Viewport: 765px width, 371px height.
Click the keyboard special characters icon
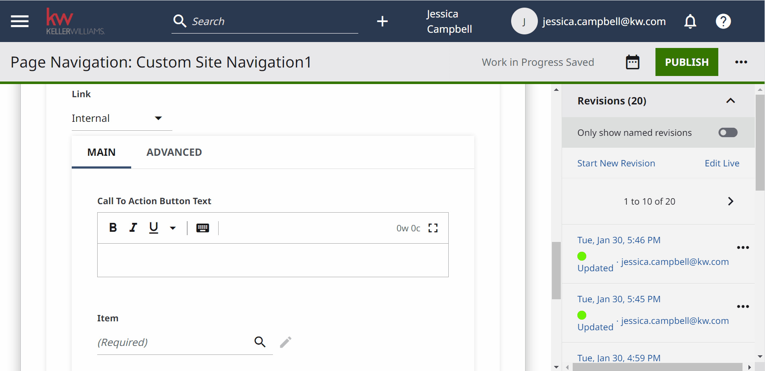click(202, 228)
